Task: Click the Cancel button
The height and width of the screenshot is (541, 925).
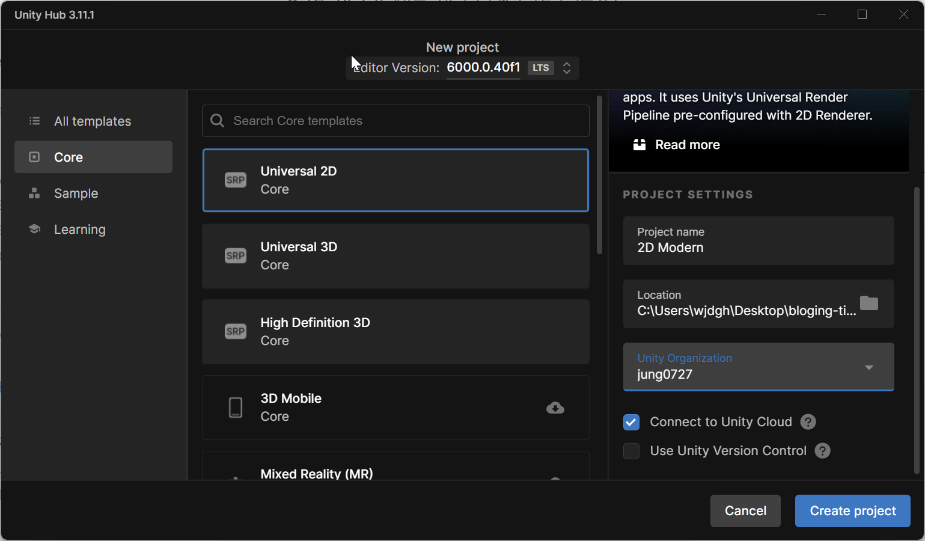Action: coord(745,511)
